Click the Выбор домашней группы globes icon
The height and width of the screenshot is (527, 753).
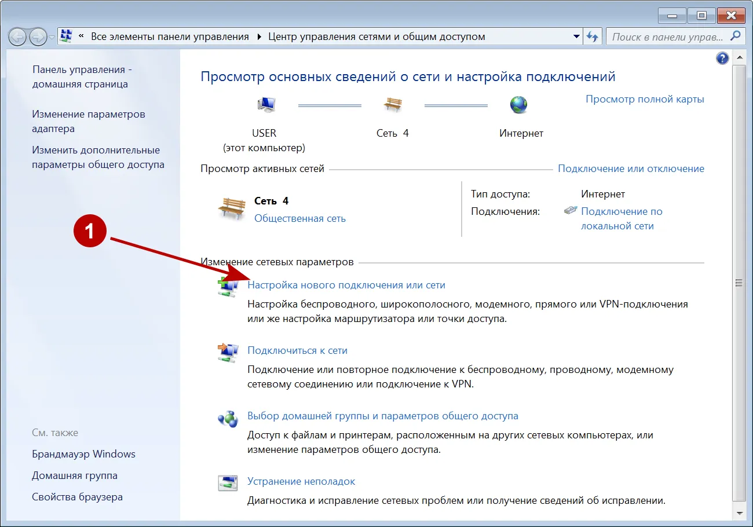coord(228,418)
